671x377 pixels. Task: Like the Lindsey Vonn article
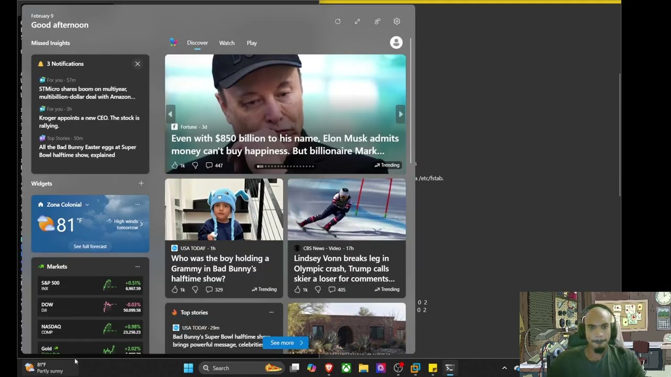click(301, 290)
